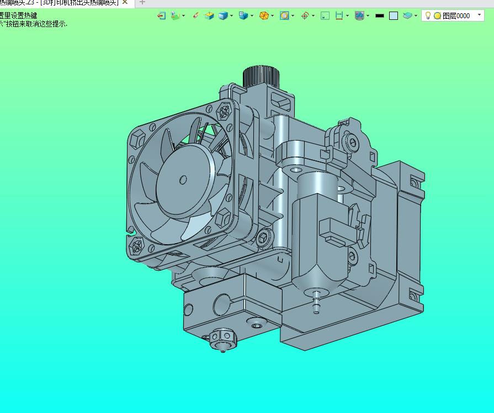Click the blue shaded cube display icon
494x413 pixels.
[x=223, y=15]
